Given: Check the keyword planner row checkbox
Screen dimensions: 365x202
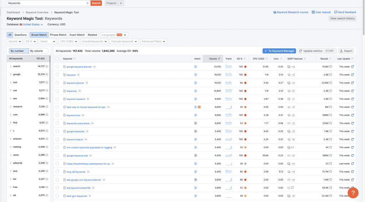Looking at the screenshot, I should 57,83.
